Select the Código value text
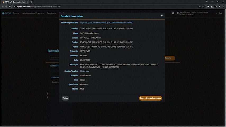 (106, 42)
